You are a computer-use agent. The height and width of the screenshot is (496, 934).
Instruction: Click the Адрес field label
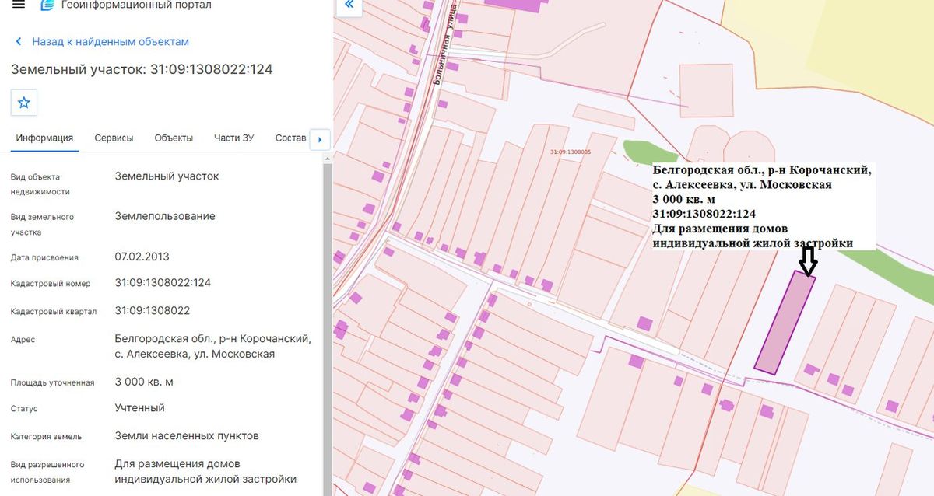[x=23, y=340]
